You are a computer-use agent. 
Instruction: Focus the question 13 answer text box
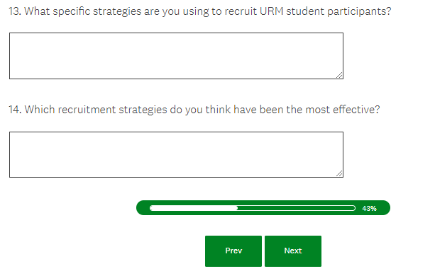point(176,56)
